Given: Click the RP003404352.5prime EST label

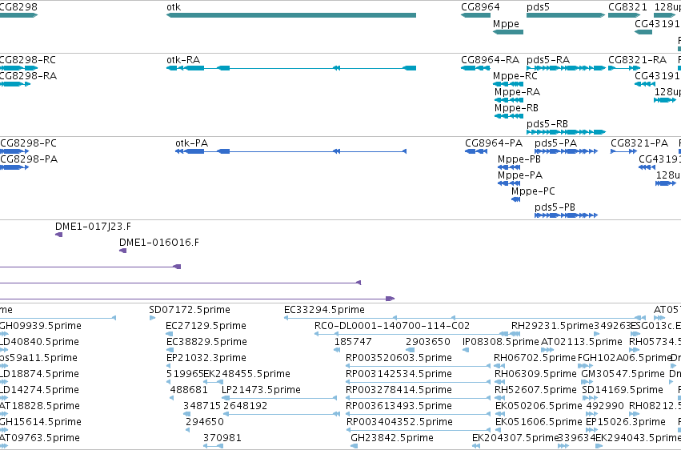Looking at the screenshot, I should click(399, 423).
